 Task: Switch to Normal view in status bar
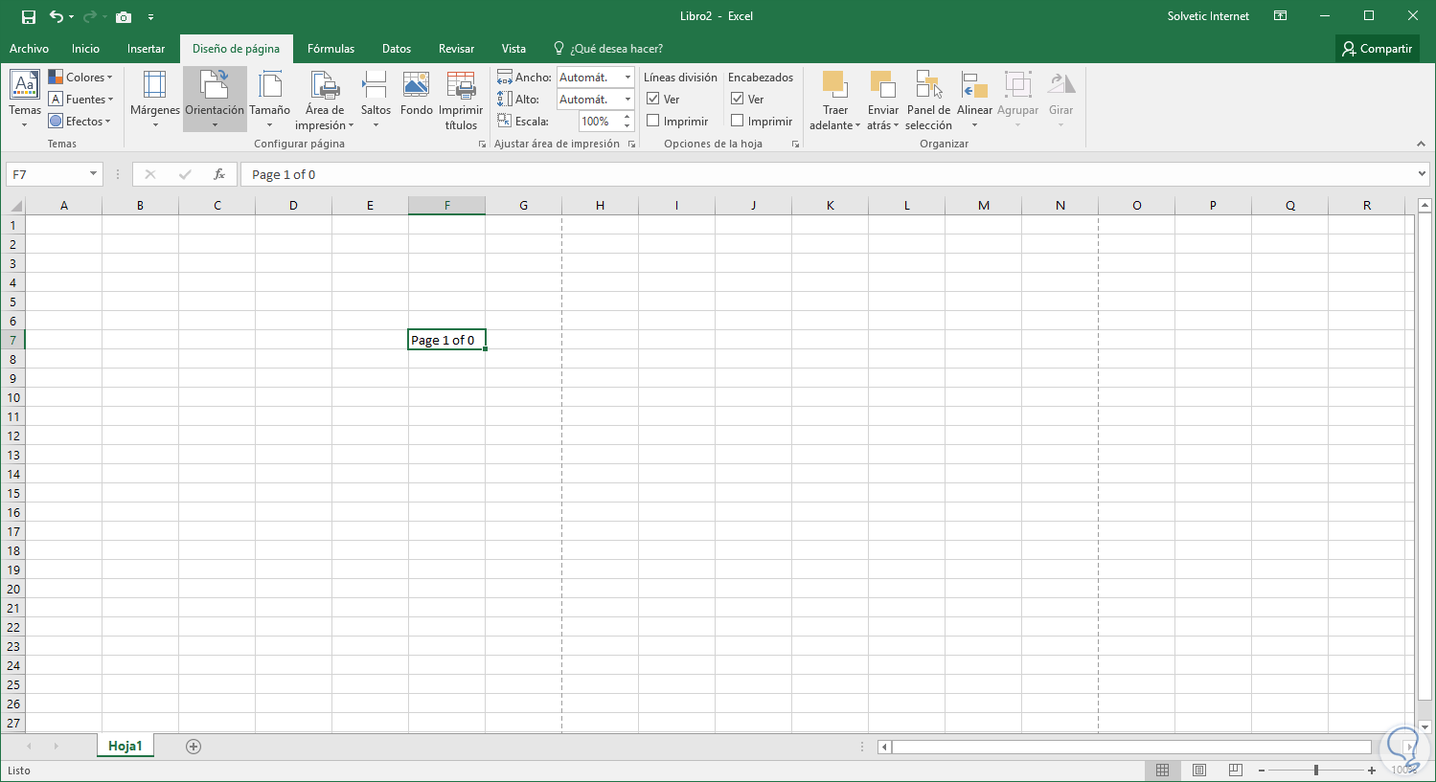click(1162, 771)
